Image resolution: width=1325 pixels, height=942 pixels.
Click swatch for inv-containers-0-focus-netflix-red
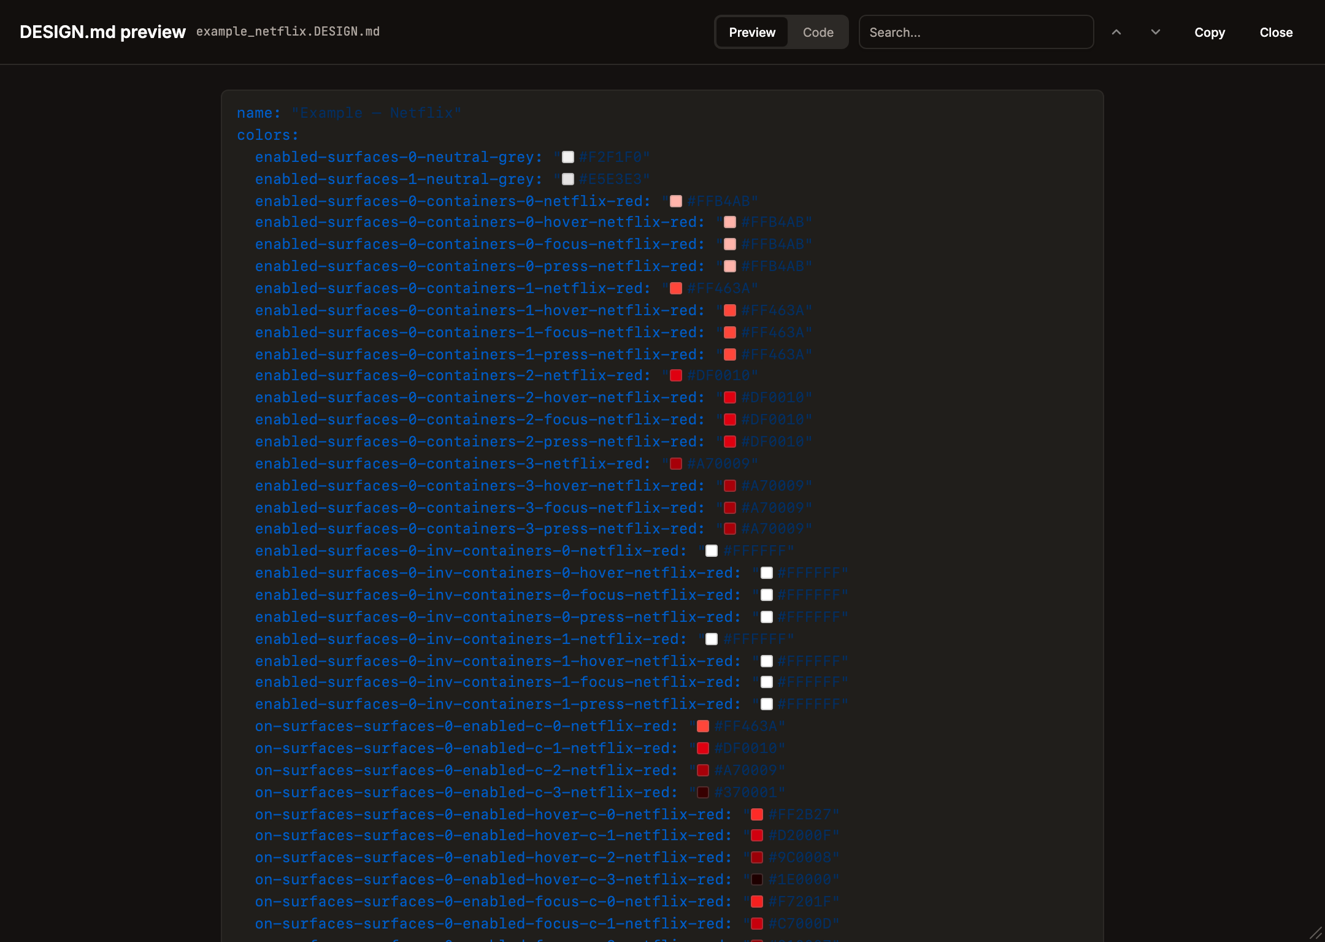pos(767,595)
